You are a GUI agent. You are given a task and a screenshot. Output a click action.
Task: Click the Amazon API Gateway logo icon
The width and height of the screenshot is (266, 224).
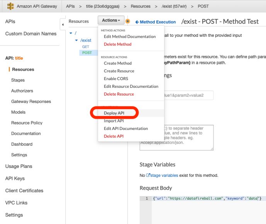click(10, 6)
